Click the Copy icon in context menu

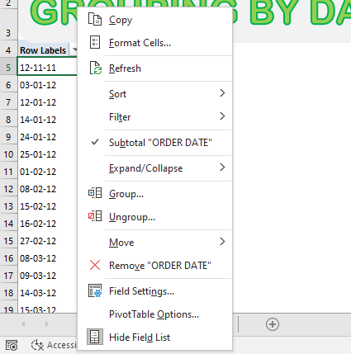[95, 20]
